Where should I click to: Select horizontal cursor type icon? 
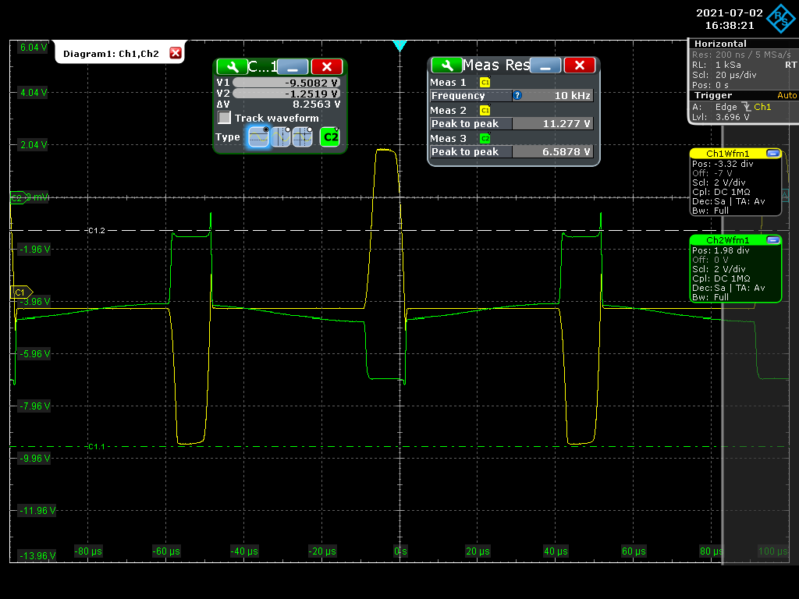tap(259, 137)
